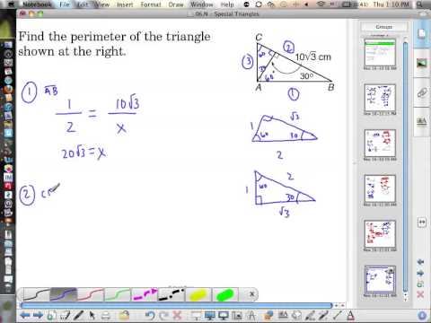Viewport: 431px width, 323px height.
Task: Open the Insert menu
Action: click(125, 4)
